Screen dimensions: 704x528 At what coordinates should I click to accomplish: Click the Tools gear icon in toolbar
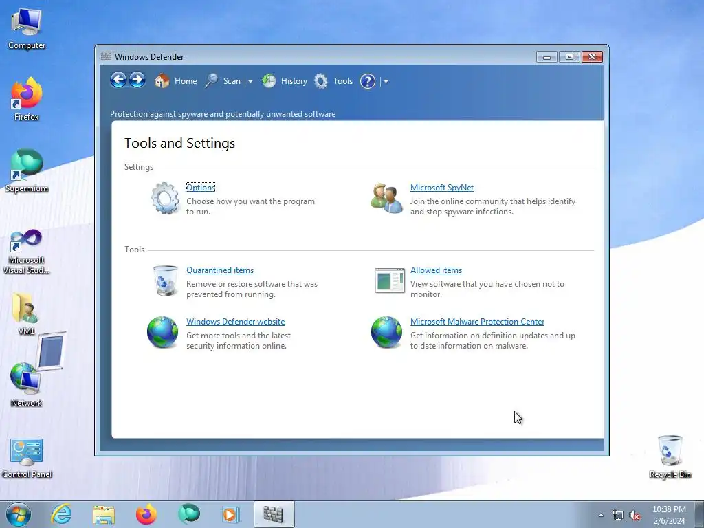pos(321,81)
